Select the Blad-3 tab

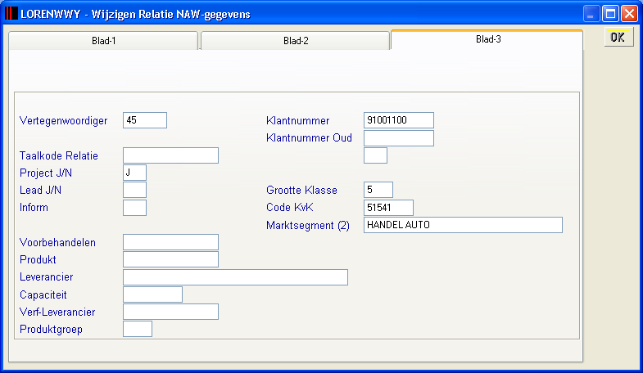point(487,39)
